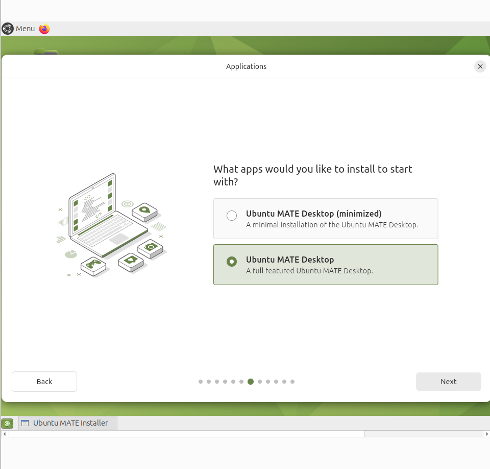Click the "Applications" dialog title
Image resolution: width=490 pixels, height=469 pixels.
point(246,66)
